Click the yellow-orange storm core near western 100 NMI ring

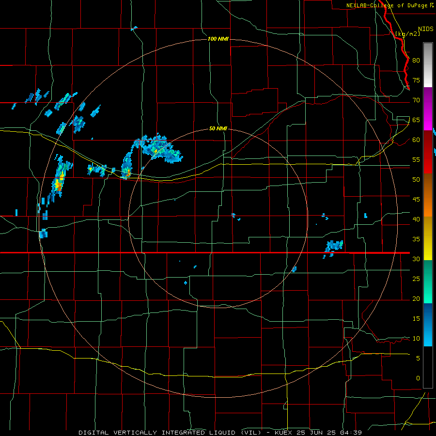[x=59, y=182]
